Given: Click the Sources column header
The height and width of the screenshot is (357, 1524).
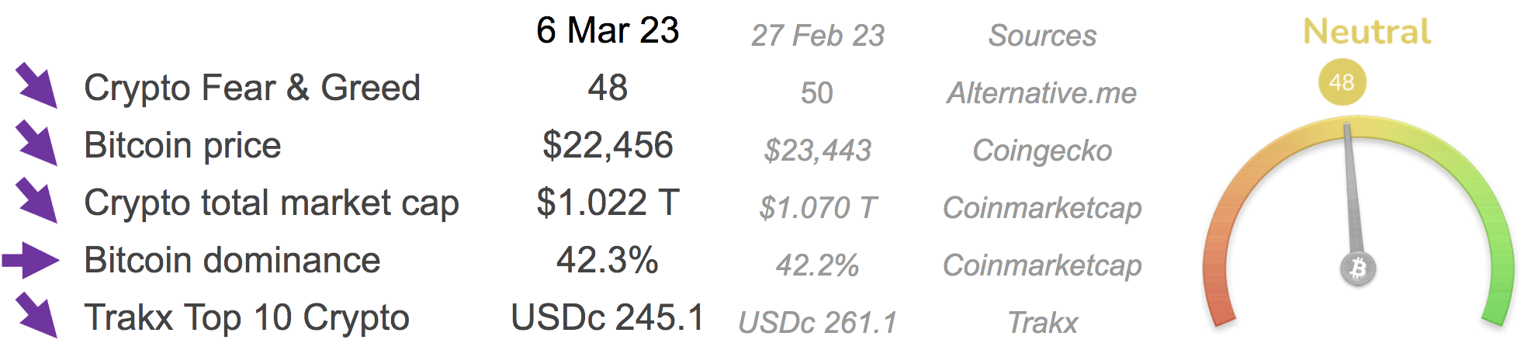Looking at the screenshot, I should [1042, 36].
